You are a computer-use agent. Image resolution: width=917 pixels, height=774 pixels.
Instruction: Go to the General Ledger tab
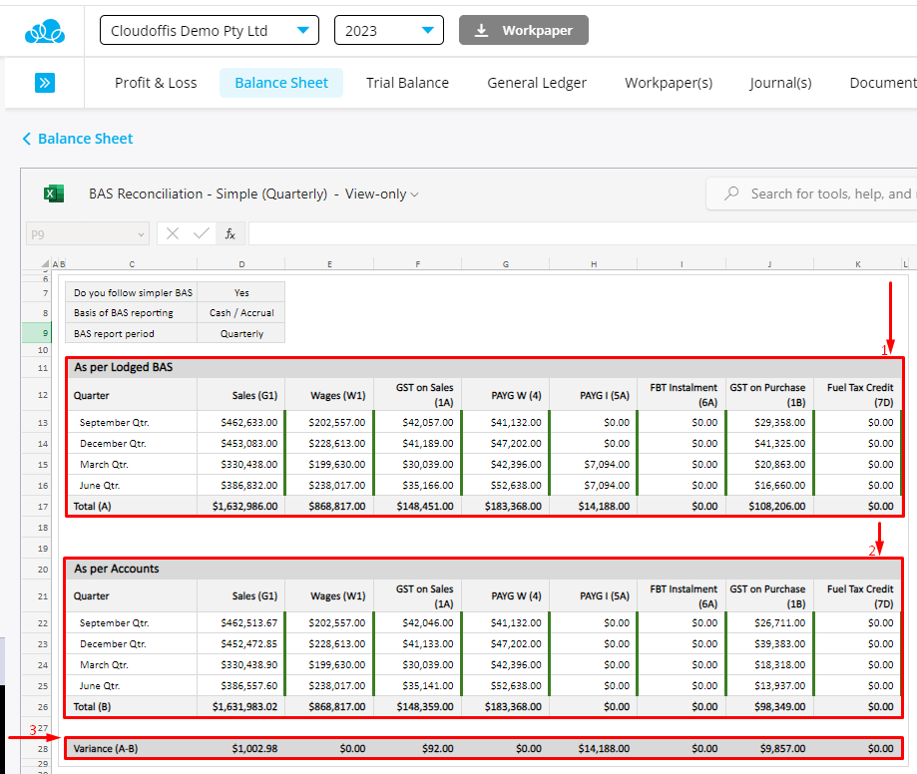click(537, 83)
